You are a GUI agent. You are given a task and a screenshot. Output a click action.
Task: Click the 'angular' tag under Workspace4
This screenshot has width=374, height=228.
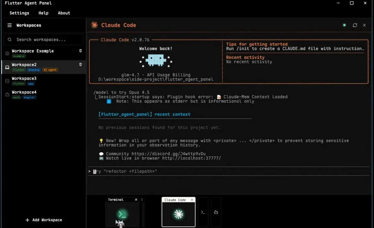click(30, 97)
